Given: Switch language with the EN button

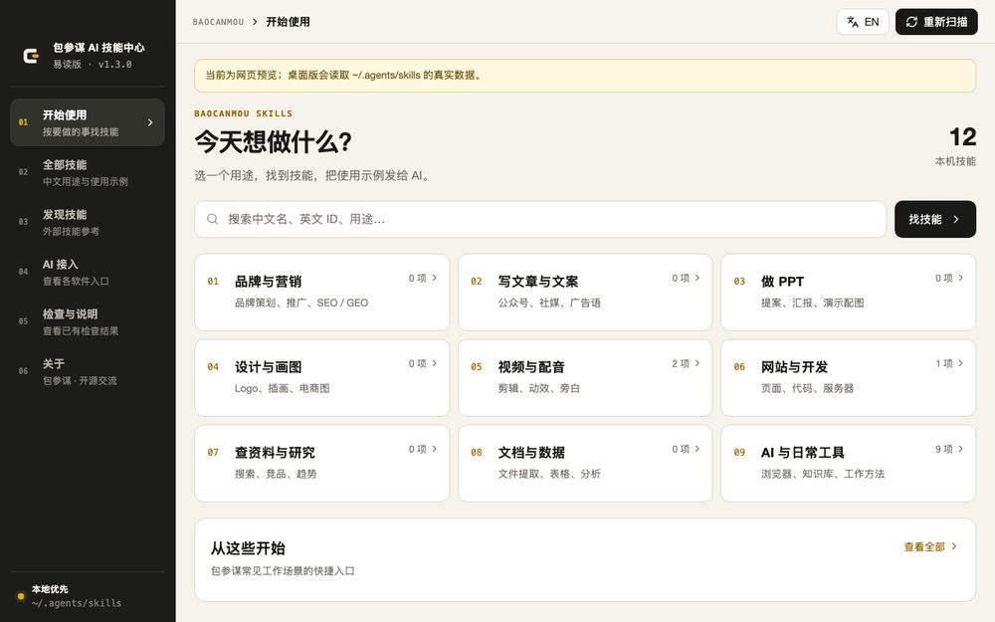Looking at the screenshot, I should [863, 22].
